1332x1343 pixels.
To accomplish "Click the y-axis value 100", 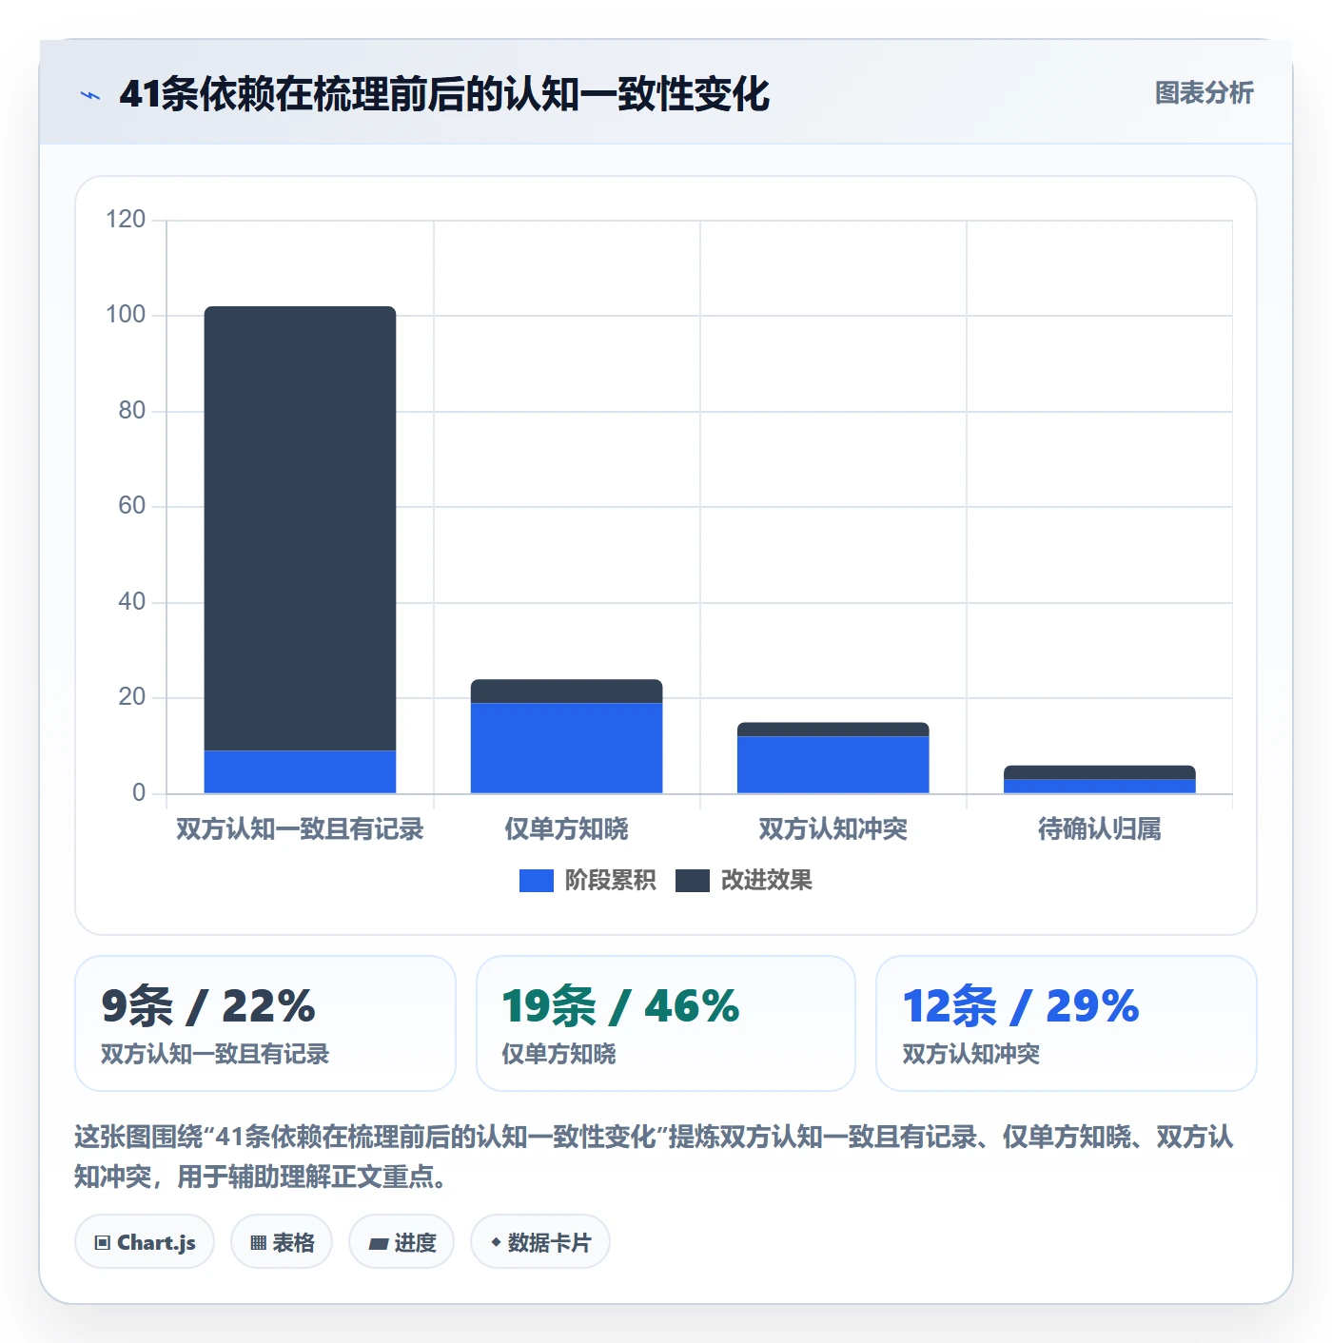I will point(126,315).
